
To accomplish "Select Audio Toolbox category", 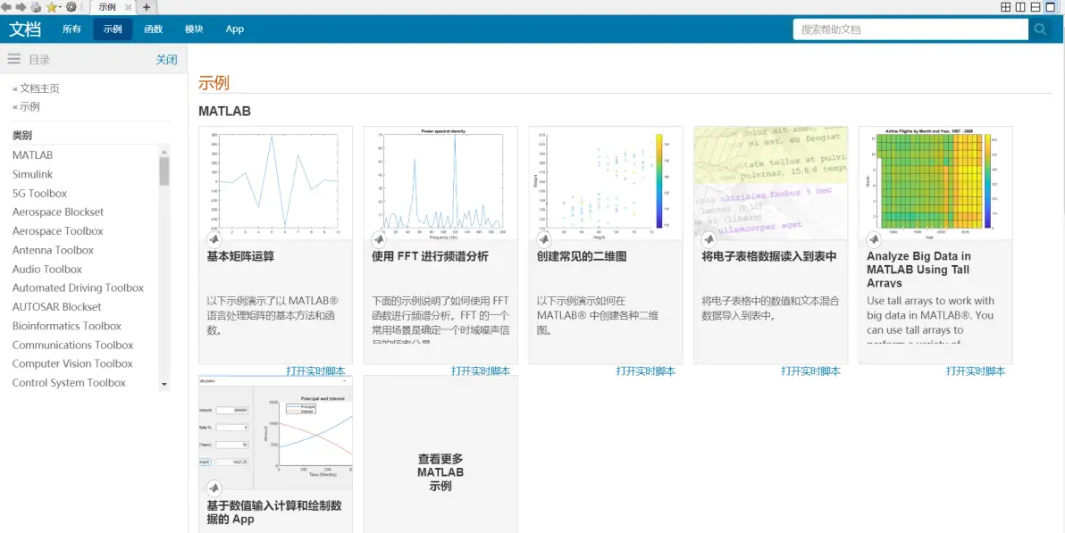I will tap(46, 269).
